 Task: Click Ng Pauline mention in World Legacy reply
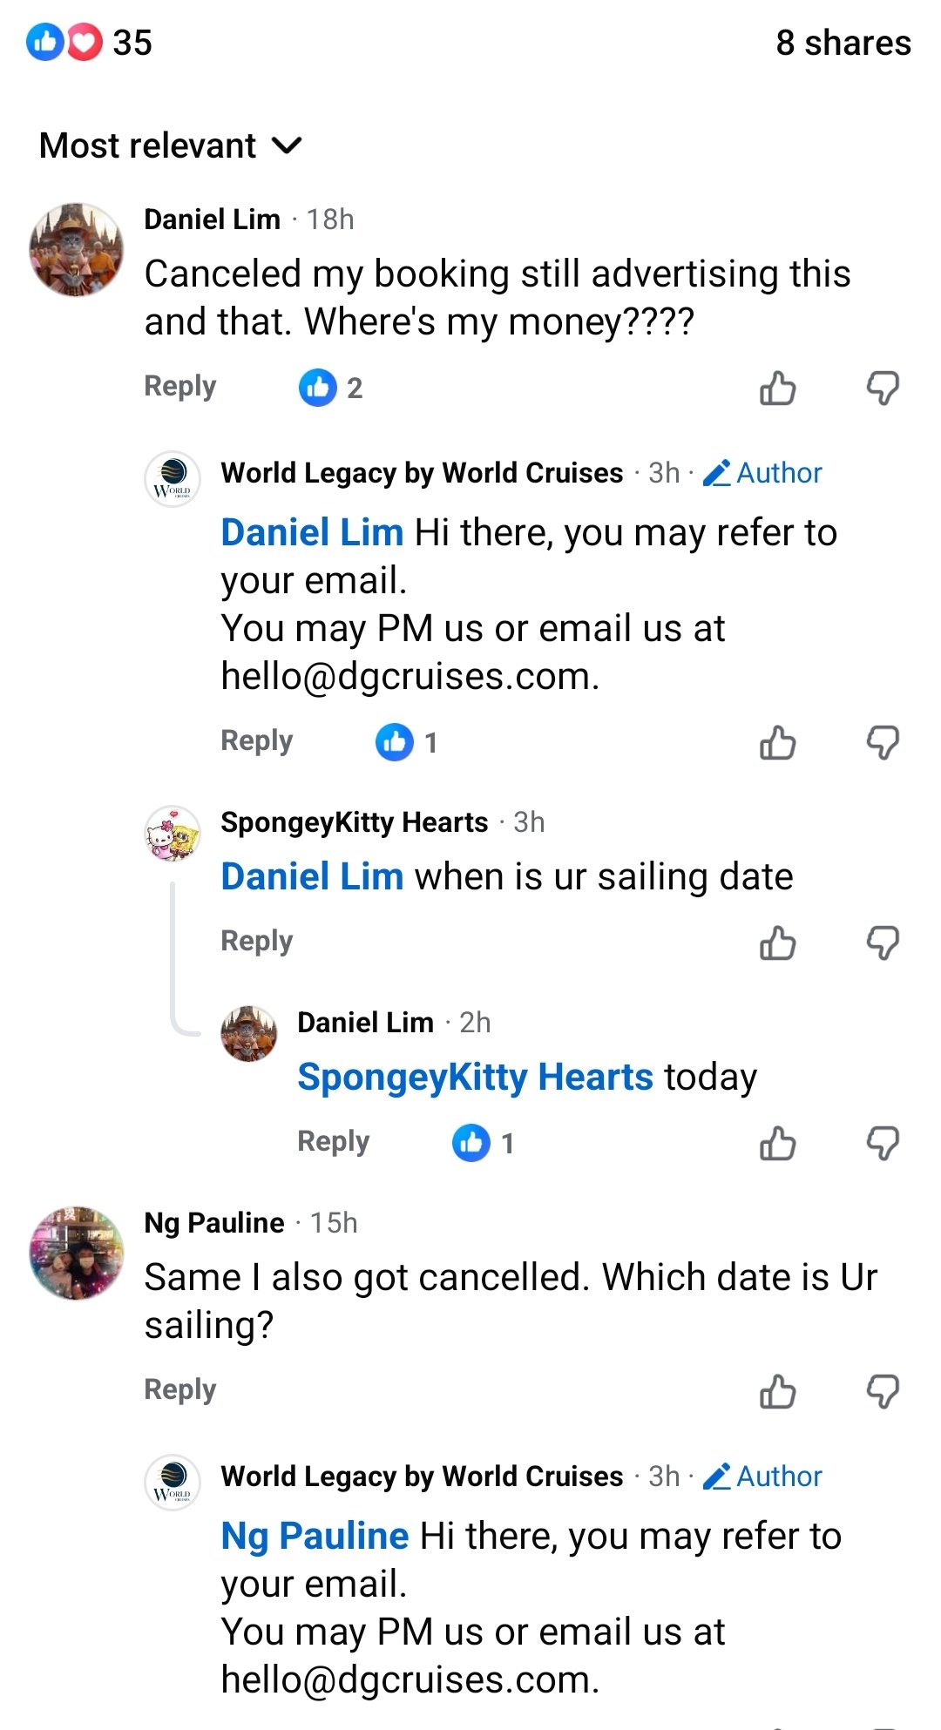coord(315,1536)
